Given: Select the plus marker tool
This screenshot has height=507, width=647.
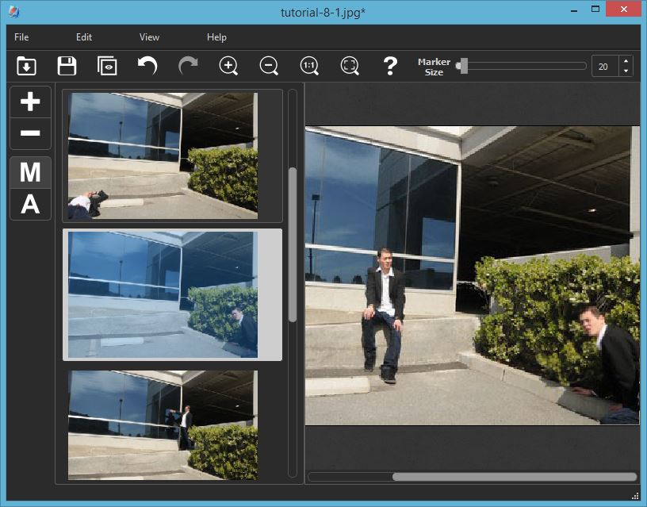Looking at the screenshot, I should tap(30, 102).
